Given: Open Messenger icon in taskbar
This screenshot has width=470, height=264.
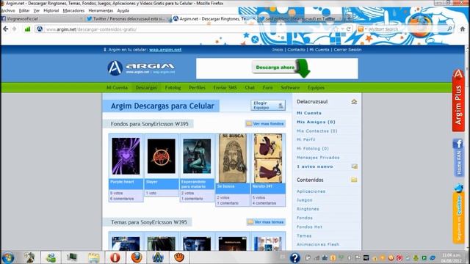Looking at the screenshot, I should coord(51,257).
